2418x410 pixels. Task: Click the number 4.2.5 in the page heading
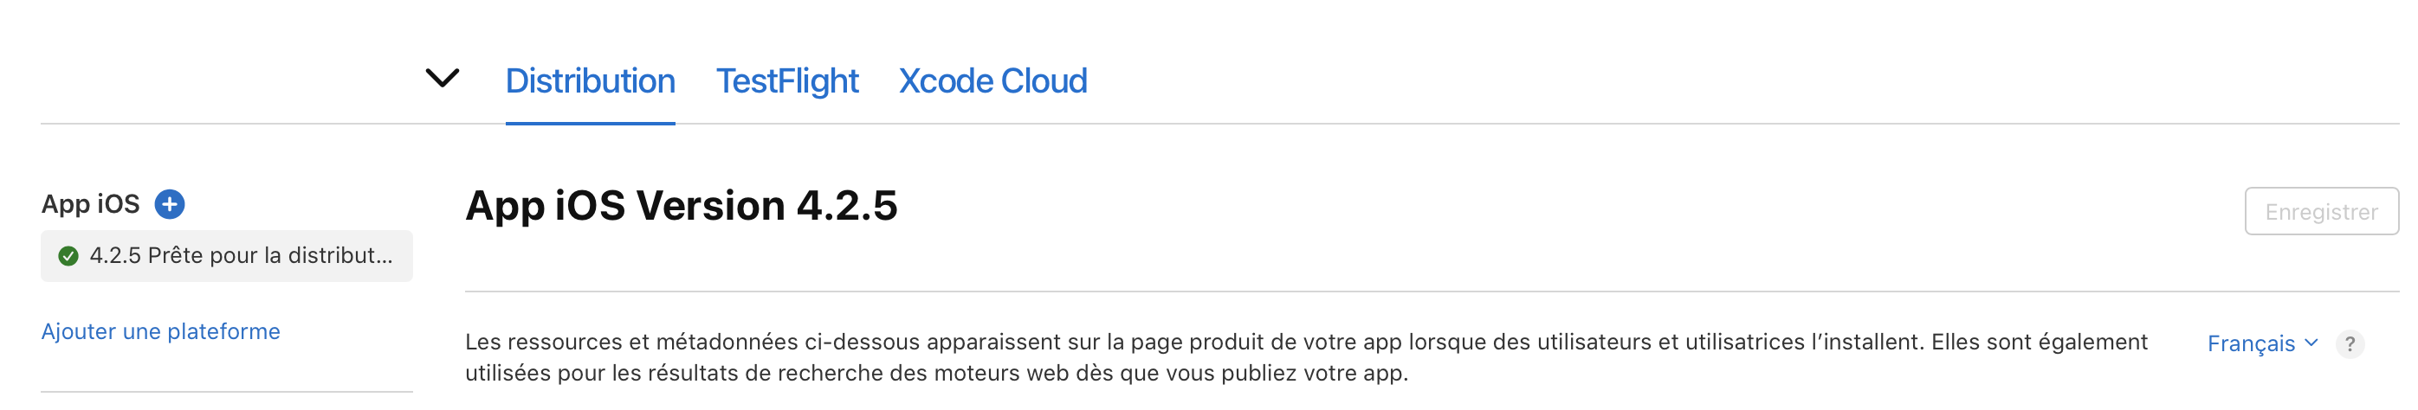(x=847, y=206)
